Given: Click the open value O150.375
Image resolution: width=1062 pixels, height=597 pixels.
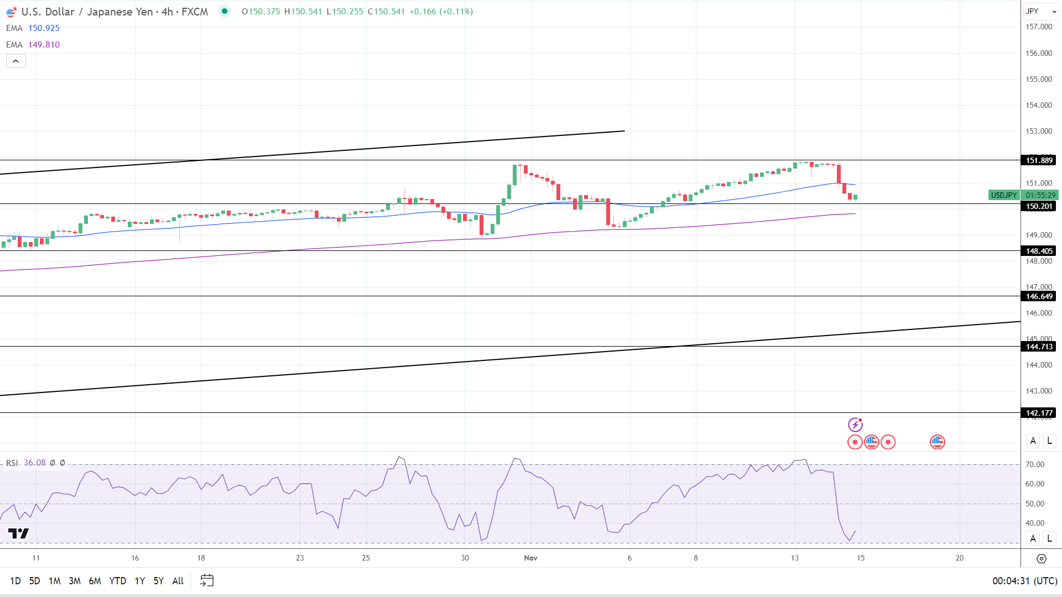Looking at the screenshot, I should click(261, 12).
